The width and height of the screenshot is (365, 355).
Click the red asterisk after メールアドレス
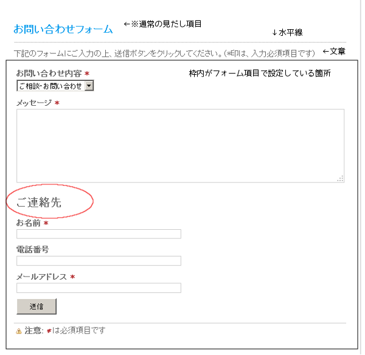click(72, 277)
